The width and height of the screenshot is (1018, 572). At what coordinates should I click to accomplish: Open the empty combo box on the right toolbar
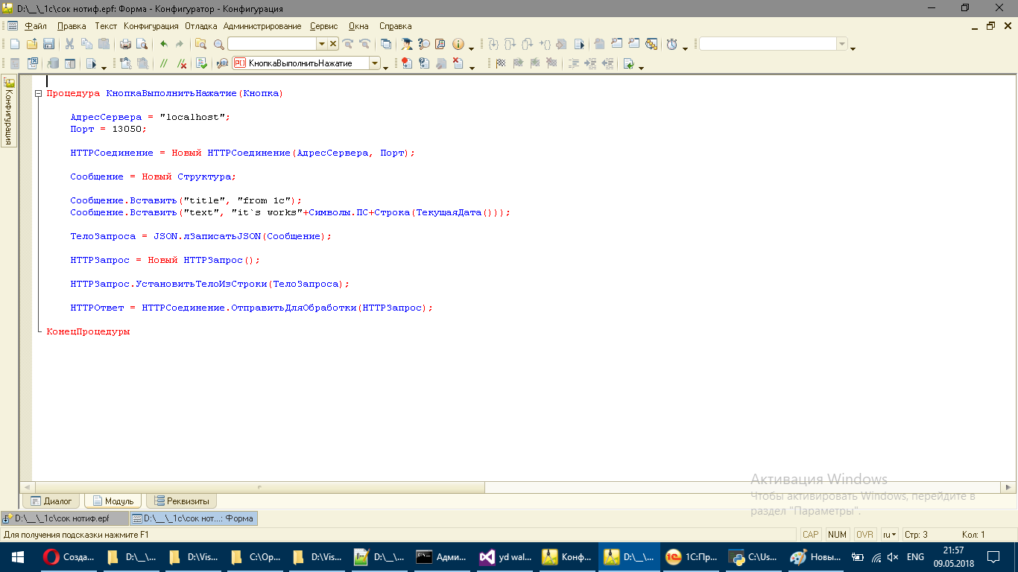pyautogui.click(x=774, y=44)
